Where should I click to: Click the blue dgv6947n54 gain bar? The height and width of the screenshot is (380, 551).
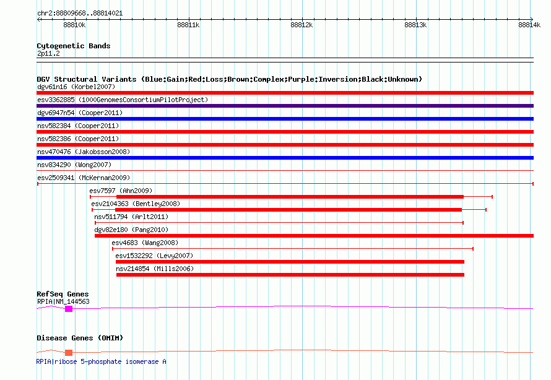point(285,119)
